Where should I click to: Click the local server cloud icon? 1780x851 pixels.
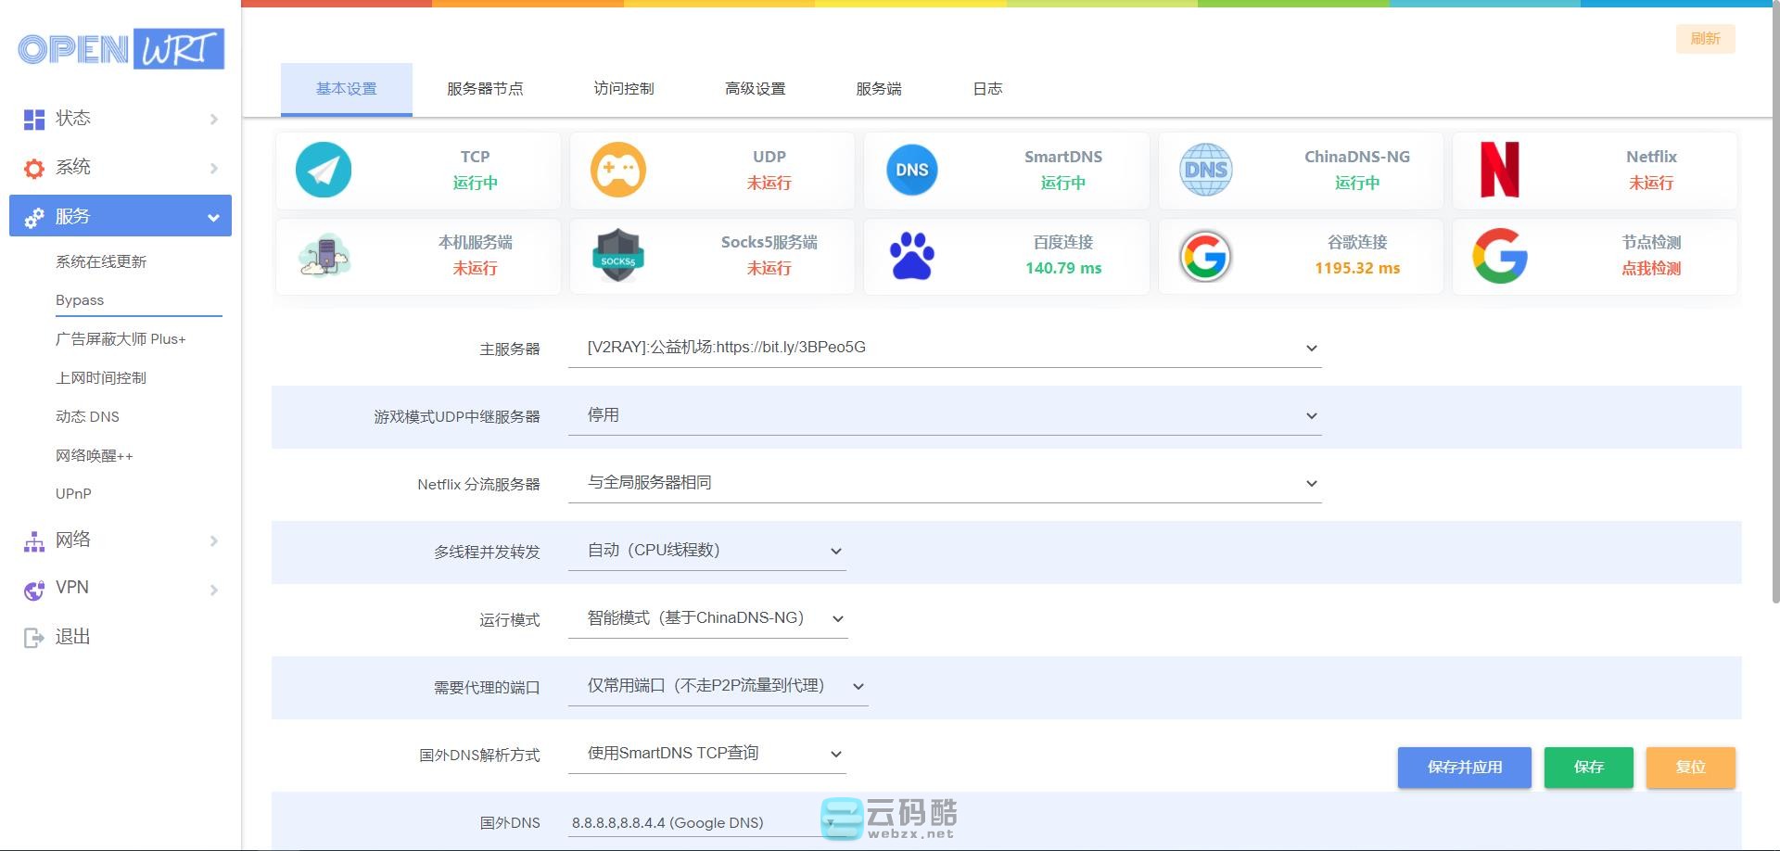(323, 256)
